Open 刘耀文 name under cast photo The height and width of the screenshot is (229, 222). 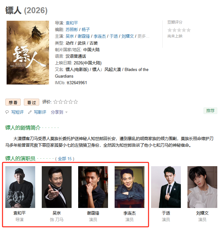coord(202,213)
